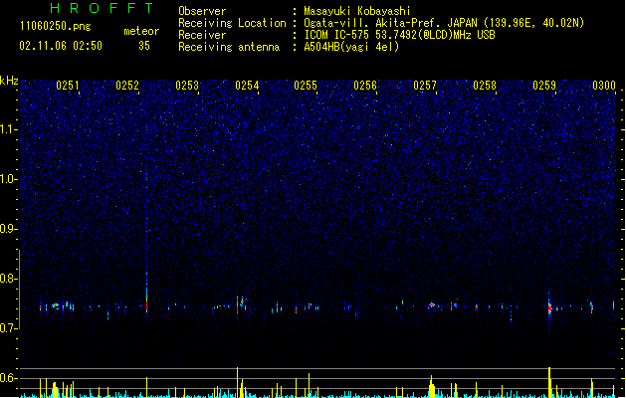Select the filename 11060250.png
The image size is (626, 398).
pyautogui.click(x=56, y=26)
